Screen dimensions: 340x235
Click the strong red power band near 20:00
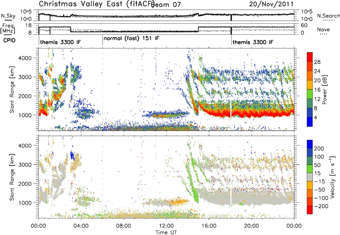coord(252,113)
